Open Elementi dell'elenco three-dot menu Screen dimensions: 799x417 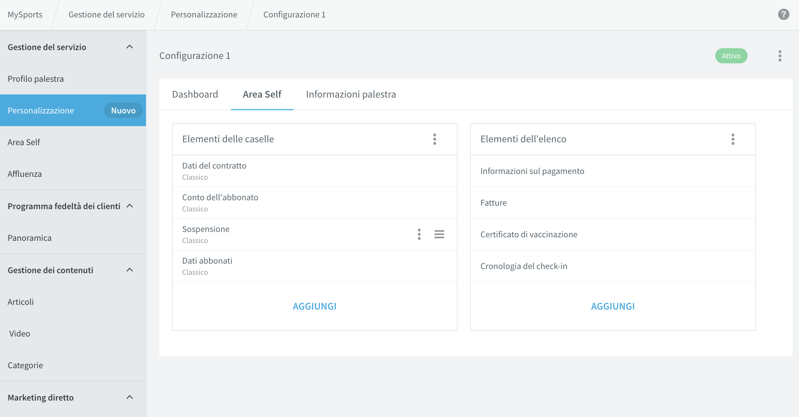coord(733,139)
